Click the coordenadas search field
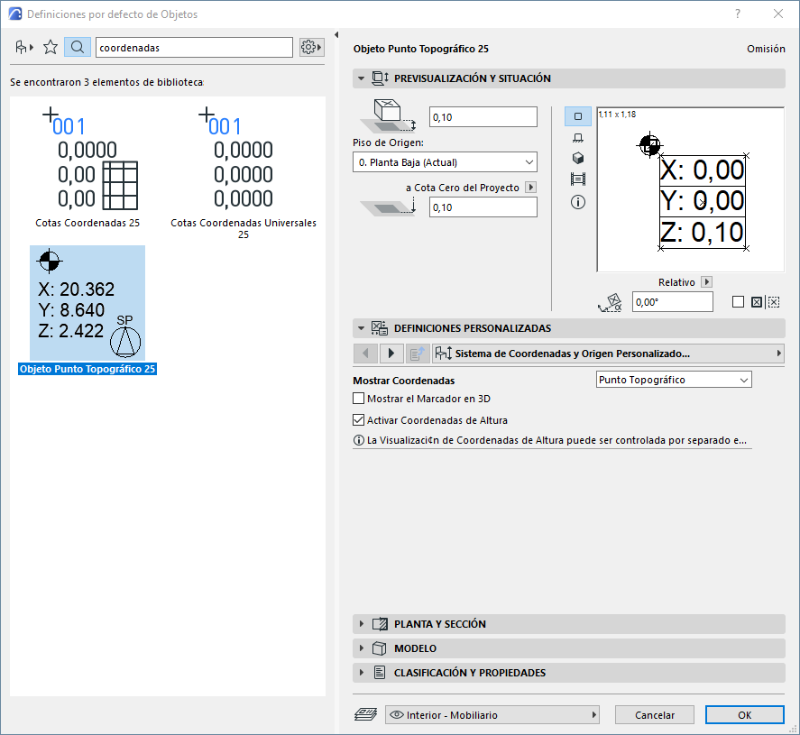This screenshot has width=800, height=735. pos(194,48)
